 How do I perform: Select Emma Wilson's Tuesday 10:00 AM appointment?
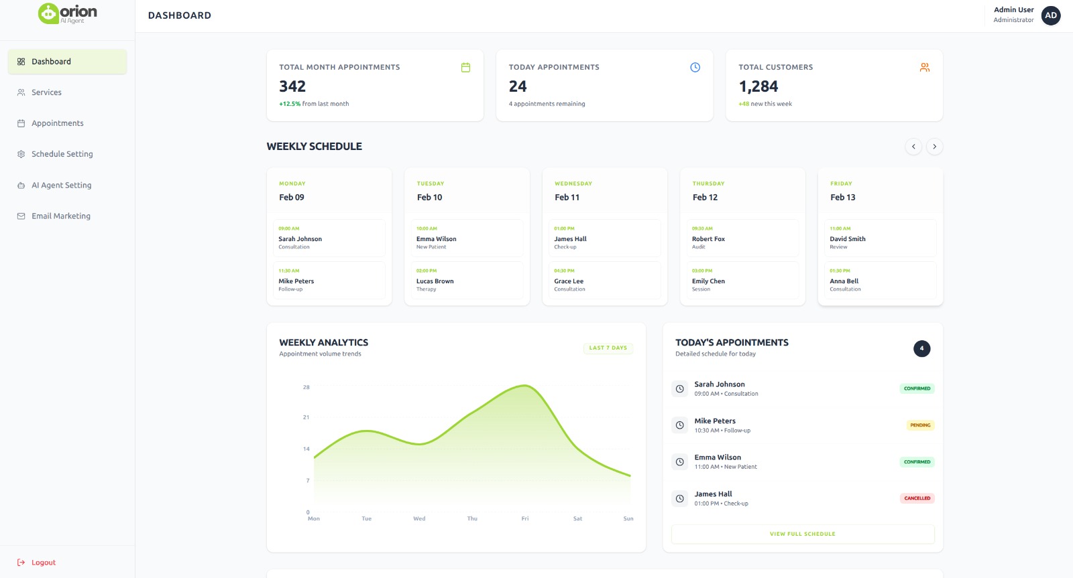pos(467,238)
